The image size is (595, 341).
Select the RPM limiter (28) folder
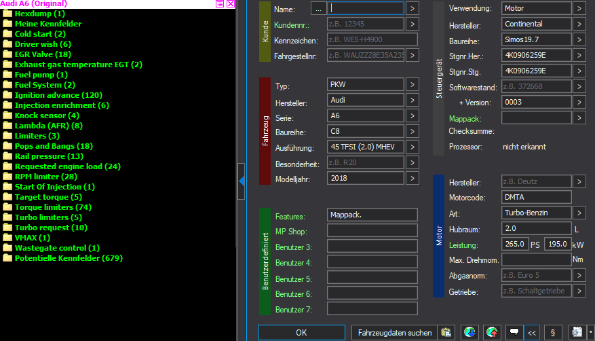40,177
